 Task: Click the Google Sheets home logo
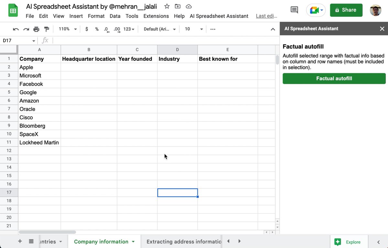click(13, 11)
